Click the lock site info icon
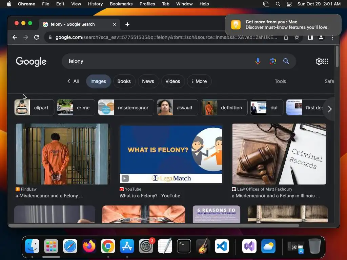347x260 pixels. tap(50, 37)
